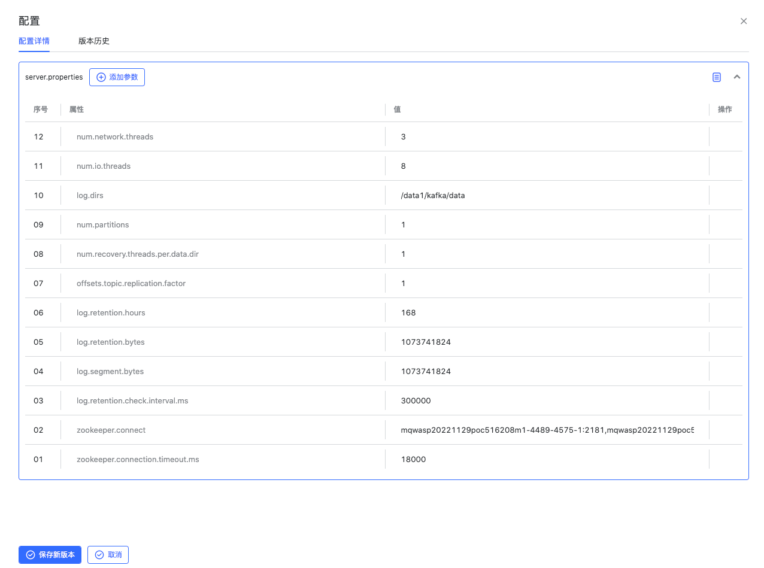This screenshot has width=764, height=568.
Task: Select the zookeeper.connect property name
Action: [x=111, y=430]
